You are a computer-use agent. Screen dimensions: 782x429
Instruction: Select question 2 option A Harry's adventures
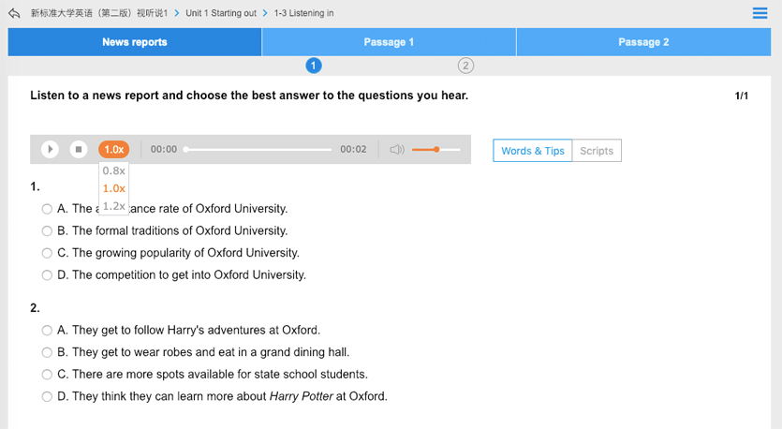[47, 331]
